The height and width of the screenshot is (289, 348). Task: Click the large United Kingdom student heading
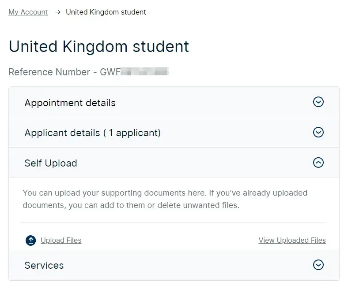pos(99,47)
